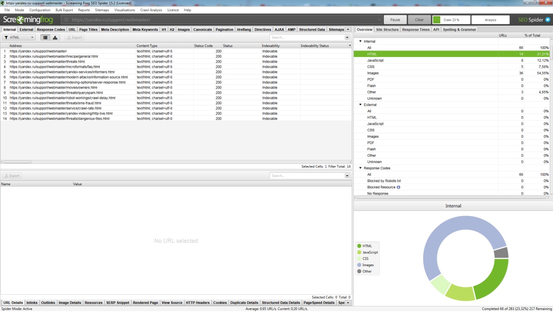The width and height of the screenshot is (553, 312).
Task: Click the lower pane Export button
Action: [12, 176]
